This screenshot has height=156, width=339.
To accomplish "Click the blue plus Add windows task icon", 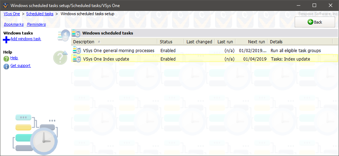I will pyautogui.click(x=6, y=39).
